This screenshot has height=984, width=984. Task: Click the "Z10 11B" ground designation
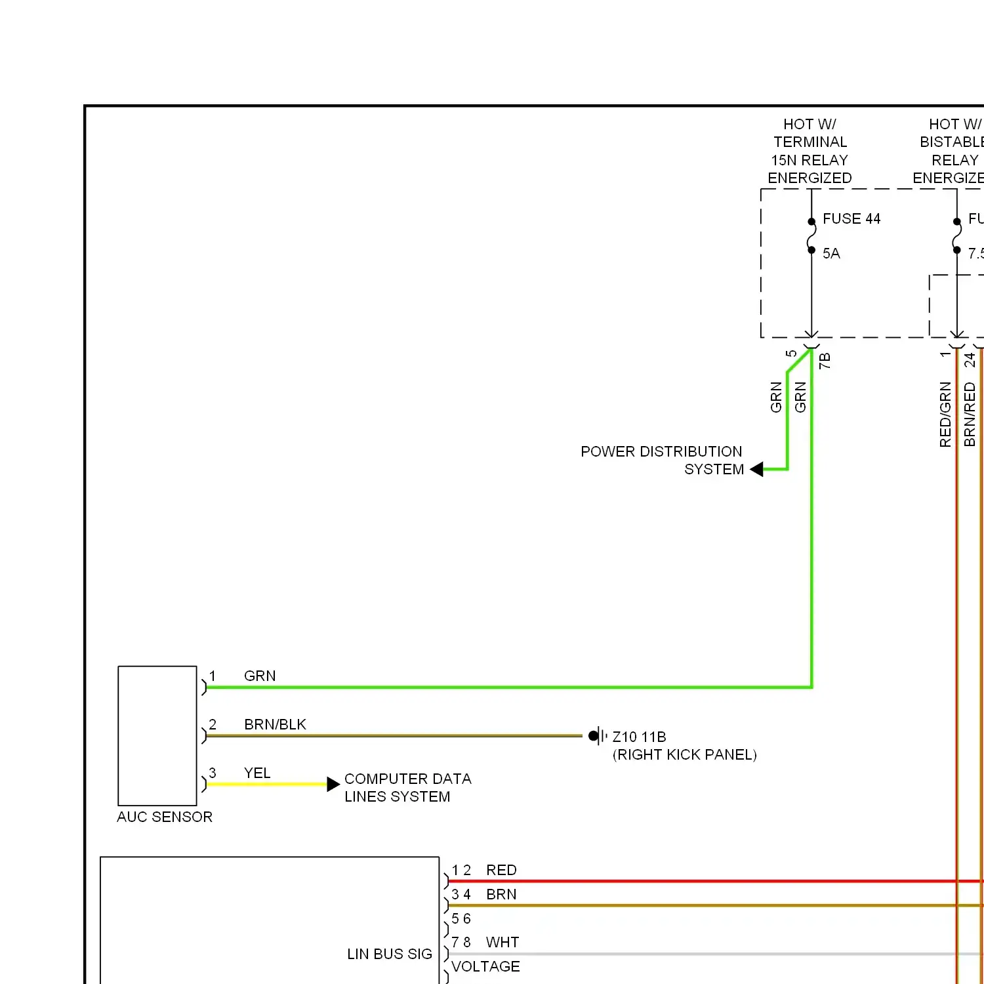click(x=639, y=737)
